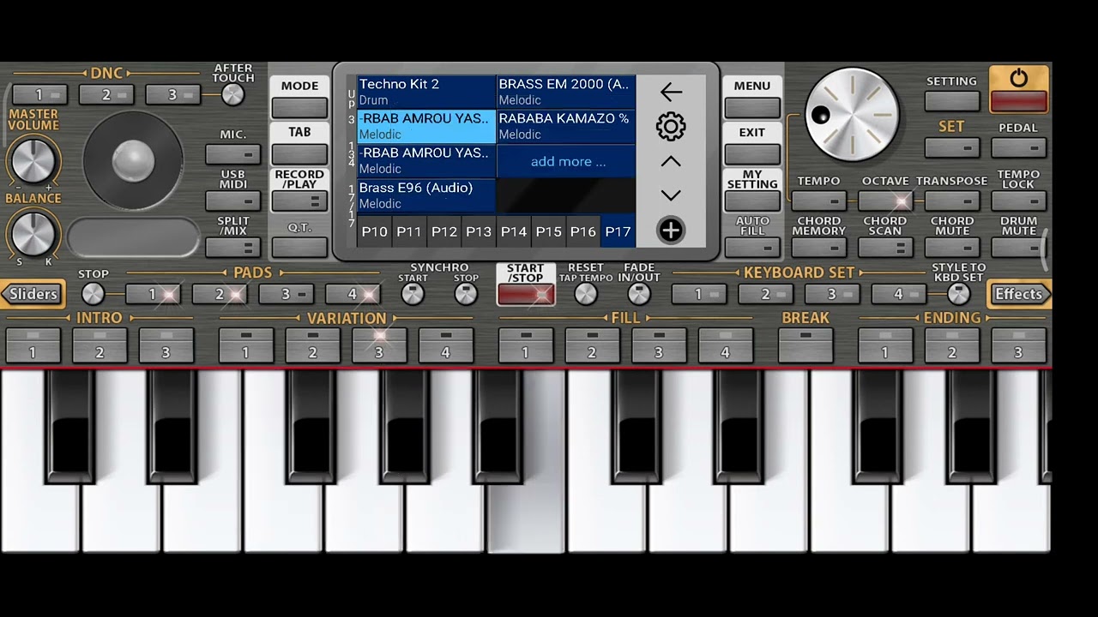Toggle Chord Mute
The image size is (1098, 617).
pos(952,248)
